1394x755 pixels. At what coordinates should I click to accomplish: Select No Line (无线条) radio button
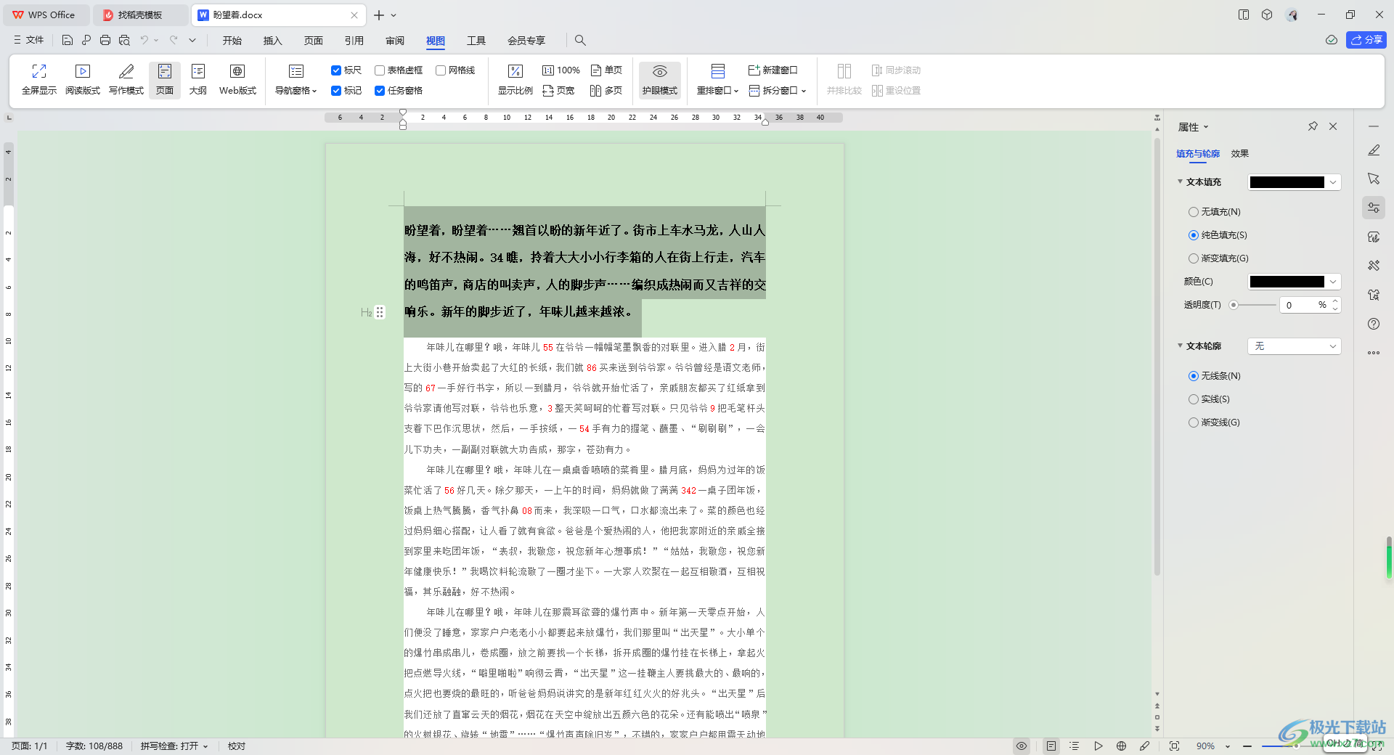[1193, 376]
